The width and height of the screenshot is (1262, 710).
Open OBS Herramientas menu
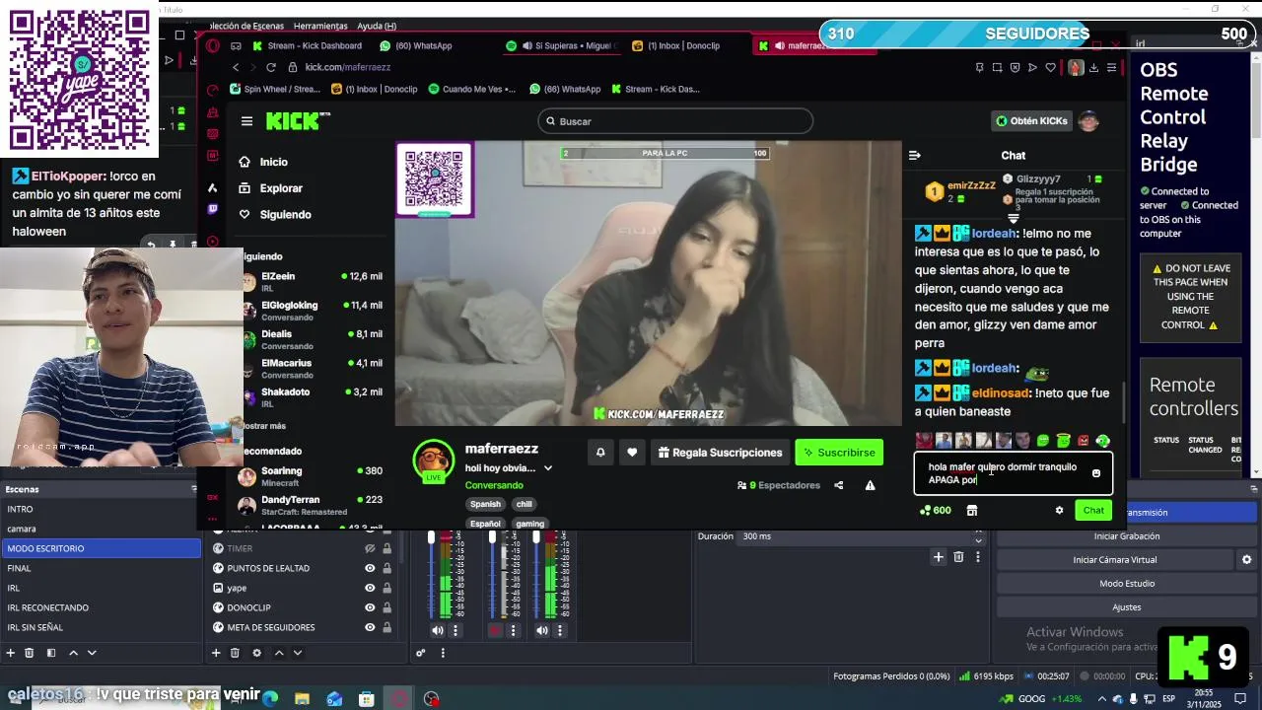coord(320,26)
